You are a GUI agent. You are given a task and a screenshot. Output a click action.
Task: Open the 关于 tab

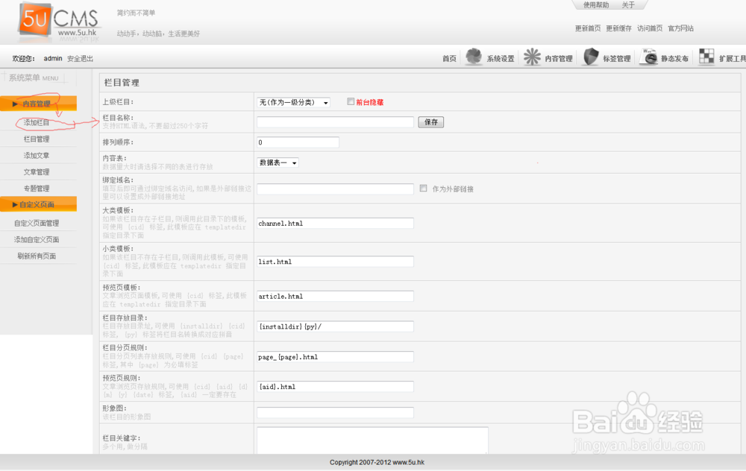click(628, 4)
